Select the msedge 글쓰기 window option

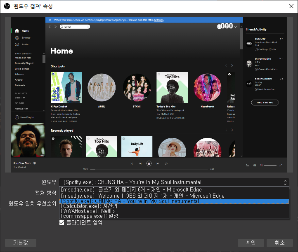click(174, 189)
